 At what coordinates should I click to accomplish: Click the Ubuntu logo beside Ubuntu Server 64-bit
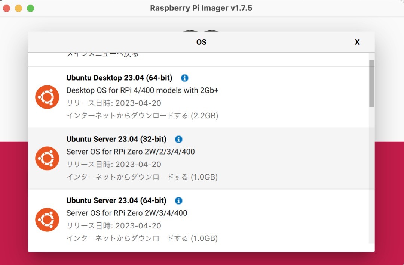pos(47,220)
